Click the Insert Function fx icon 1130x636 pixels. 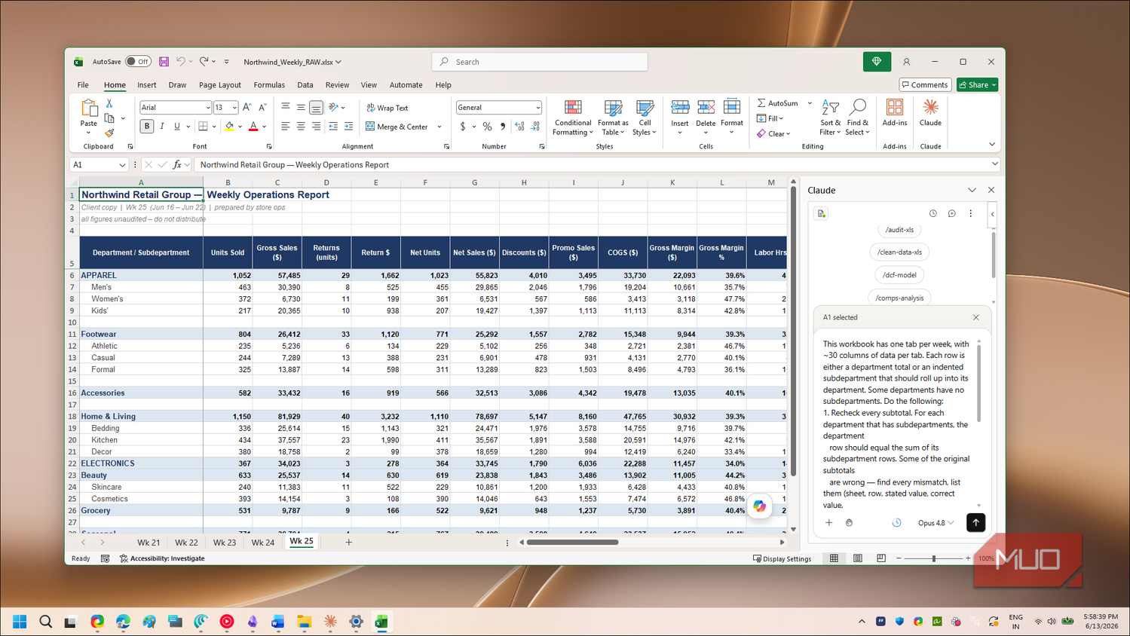coord(177,164)
